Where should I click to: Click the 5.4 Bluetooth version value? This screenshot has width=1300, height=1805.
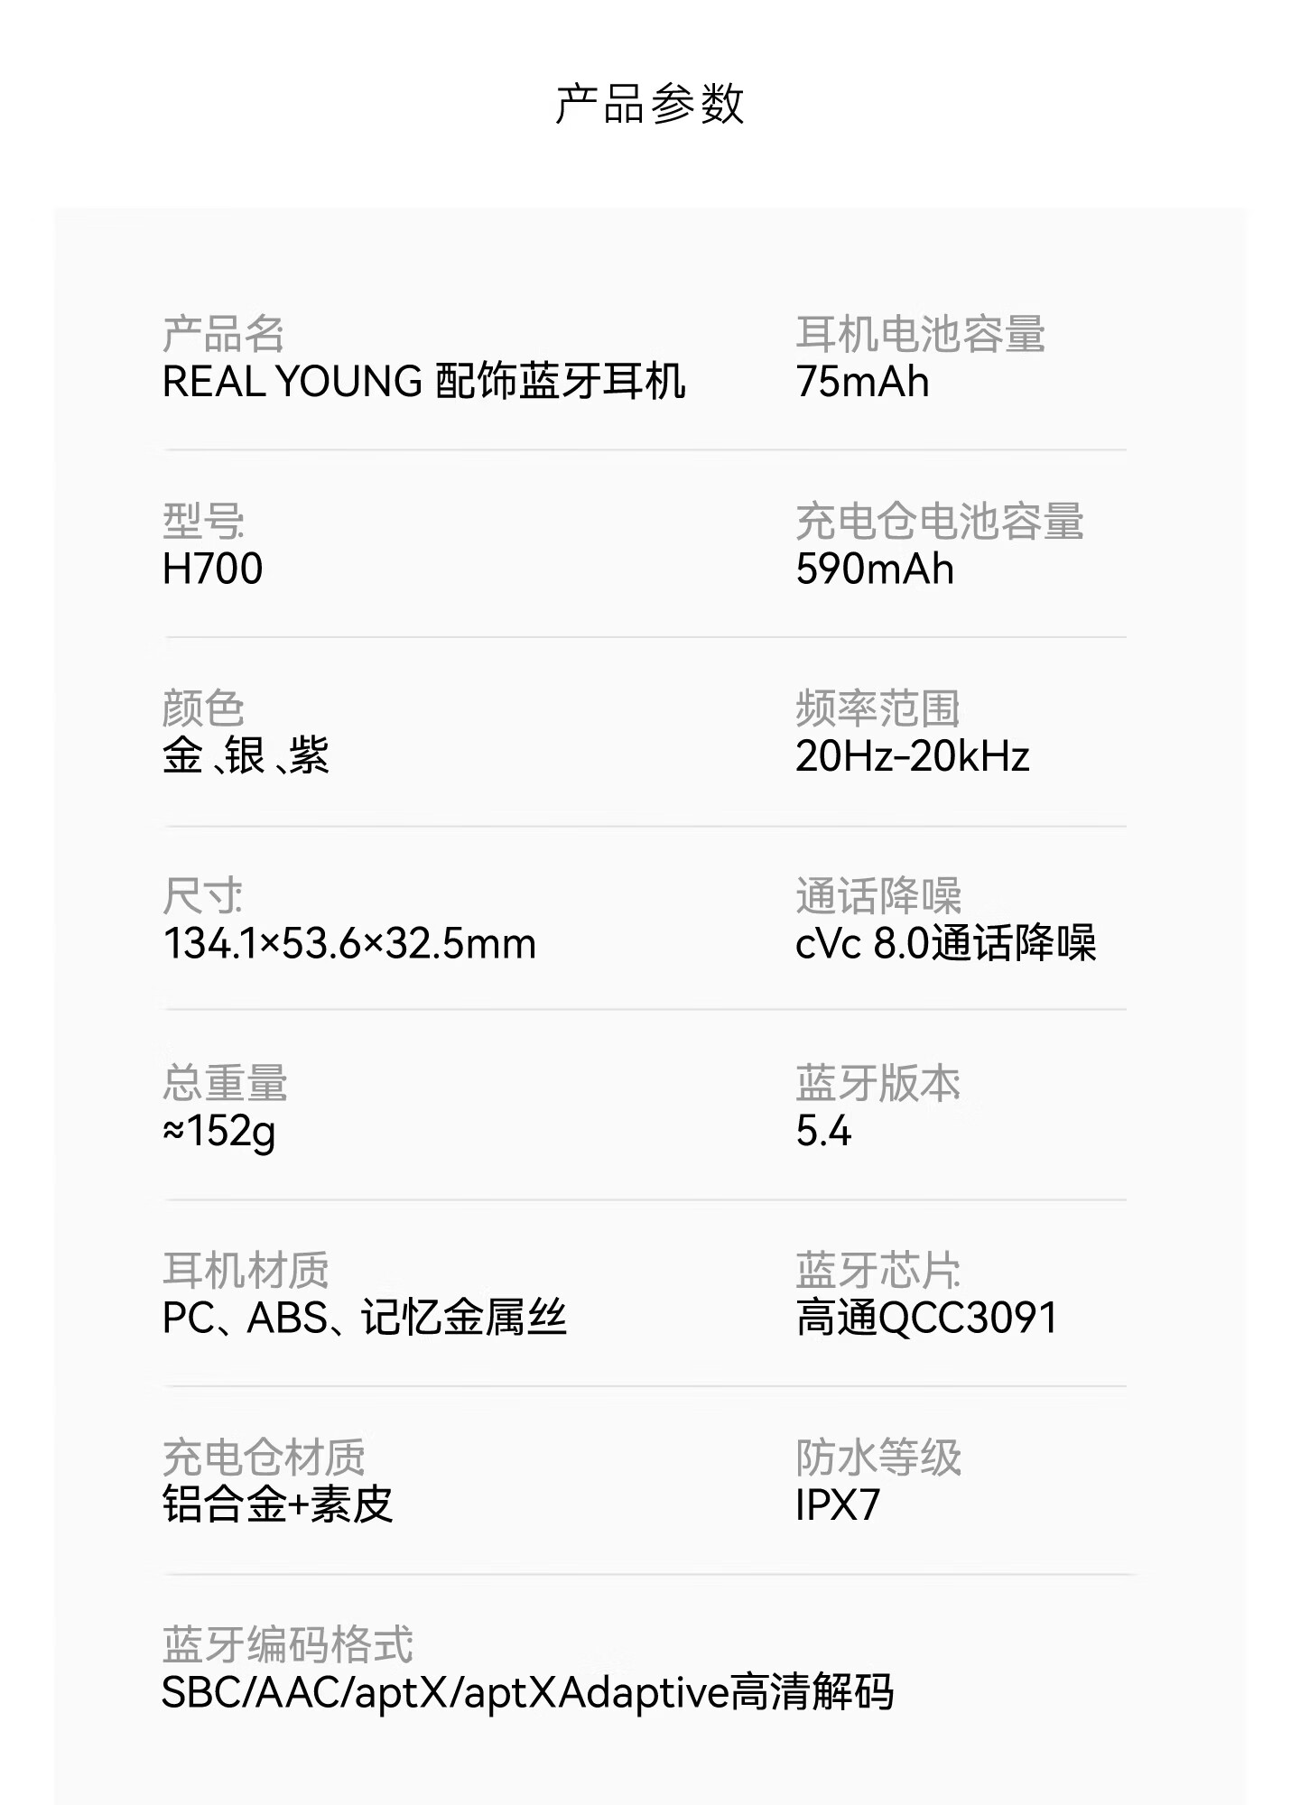[823, 1131]
